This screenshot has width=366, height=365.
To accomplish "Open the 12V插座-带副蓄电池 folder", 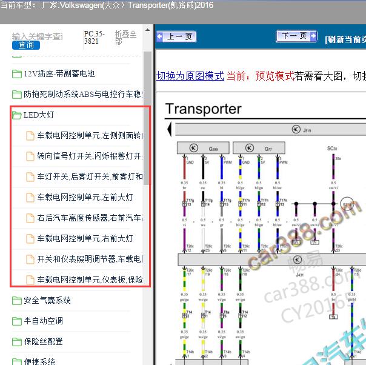I will pos(59,74).
